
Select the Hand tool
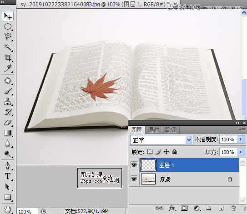[8, 209]
